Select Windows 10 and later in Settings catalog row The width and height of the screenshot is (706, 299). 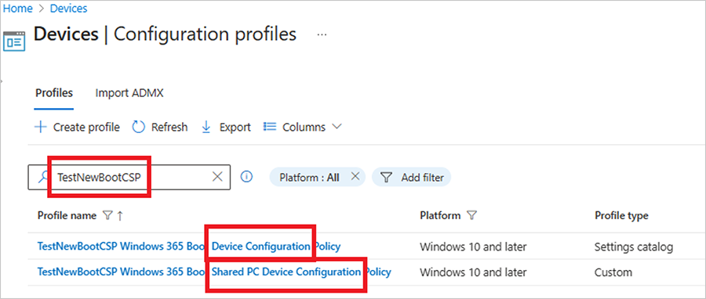(473, 246)
